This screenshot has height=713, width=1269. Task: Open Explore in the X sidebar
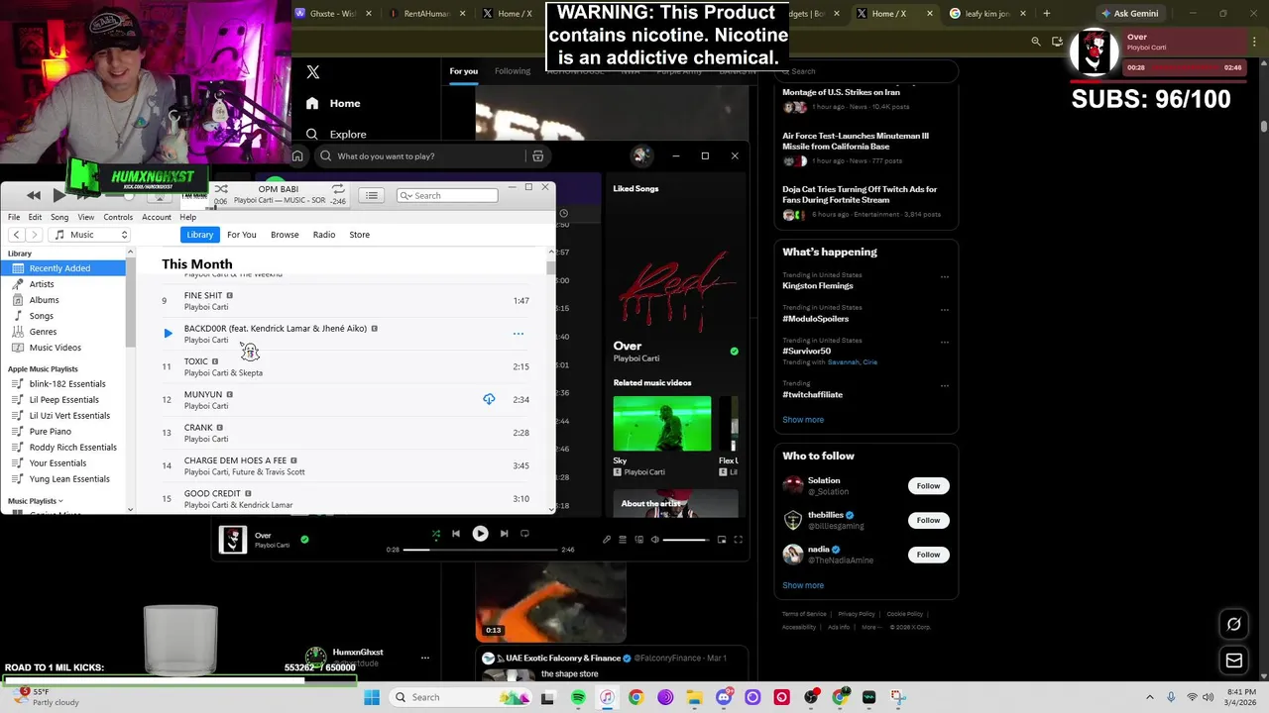click(x=336, y=134)
